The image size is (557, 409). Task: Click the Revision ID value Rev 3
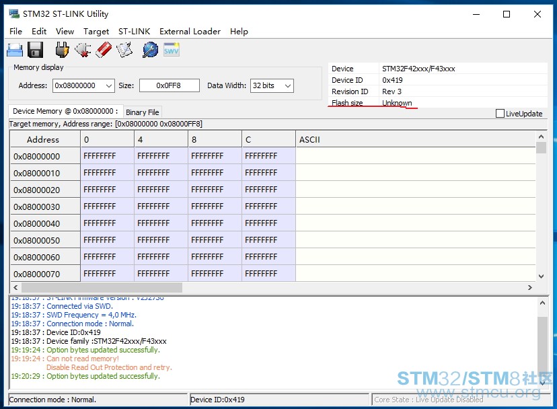392,91
